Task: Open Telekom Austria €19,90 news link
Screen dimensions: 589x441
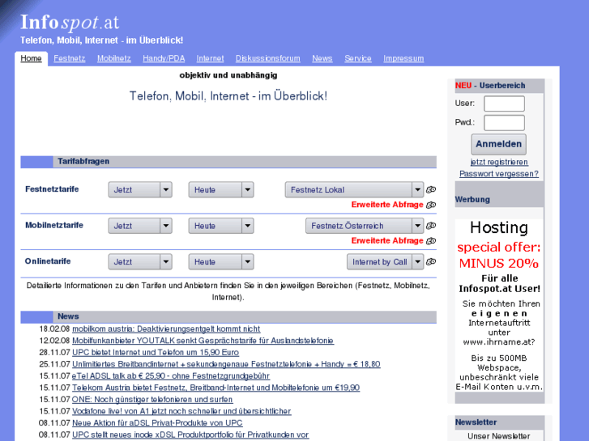Action: point(216,388)
